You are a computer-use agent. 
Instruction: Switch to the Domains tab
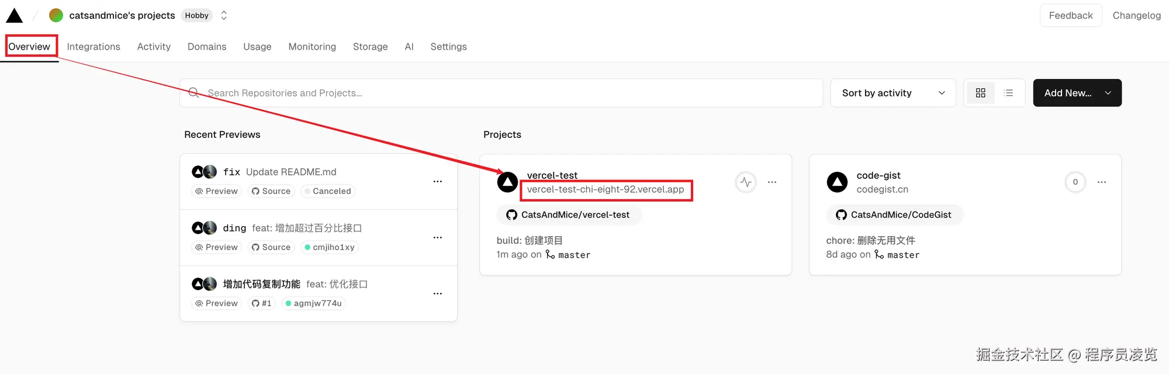pos(207,47)
